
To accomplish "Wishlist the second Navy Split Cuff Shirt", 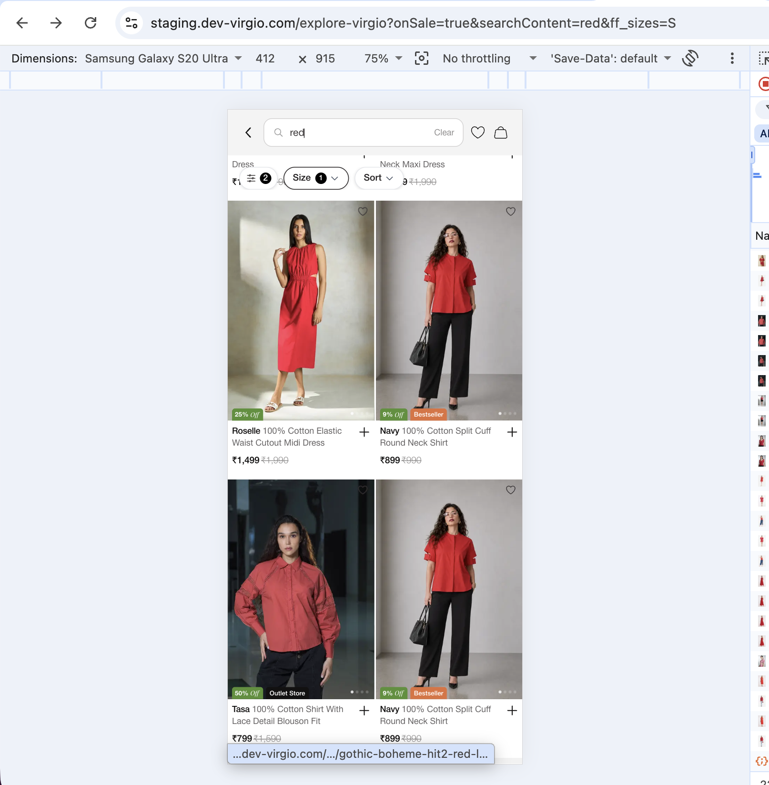I will point(511,490).
